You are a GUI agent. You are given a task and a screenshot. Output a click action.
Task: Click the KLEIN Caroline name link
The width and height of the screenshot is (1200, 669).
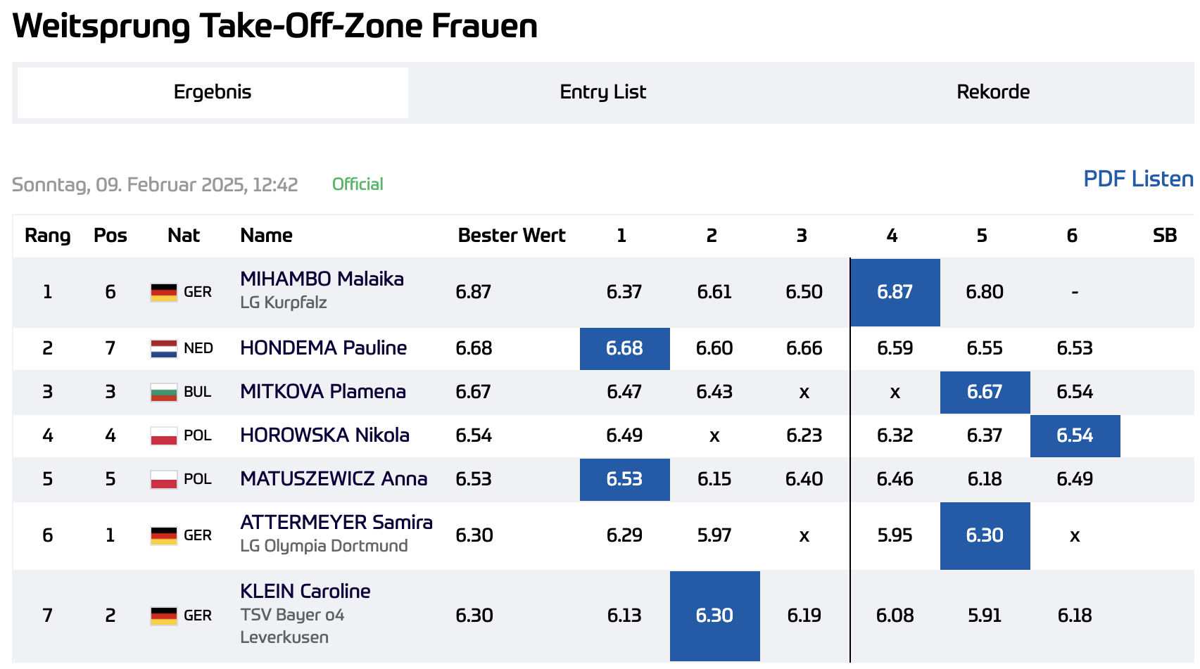coord(305,591)
